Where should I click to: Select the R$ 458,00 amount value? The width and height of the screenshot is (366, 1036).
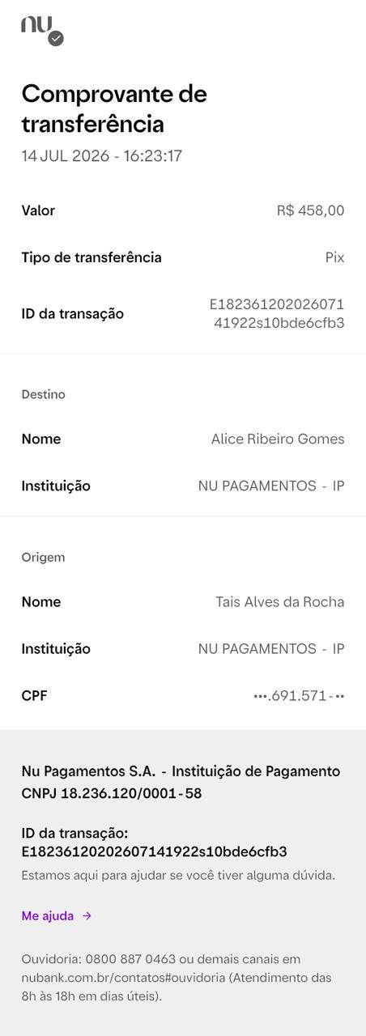(310, 210)
